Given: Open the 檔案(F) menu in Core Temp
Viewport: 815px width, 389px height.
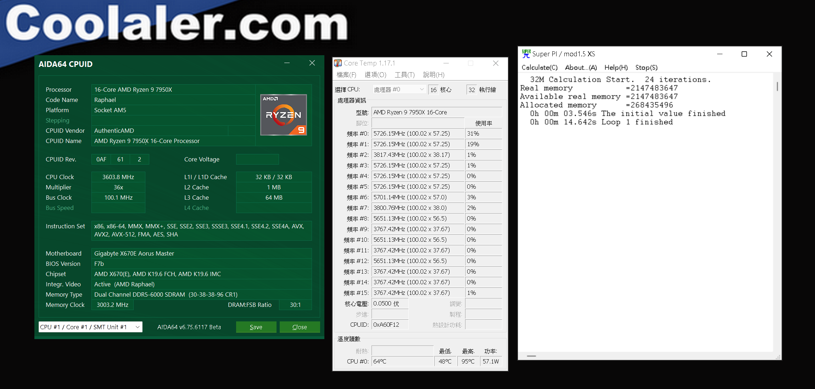Looking at the screenshot, I should click(x=346, y=75).
